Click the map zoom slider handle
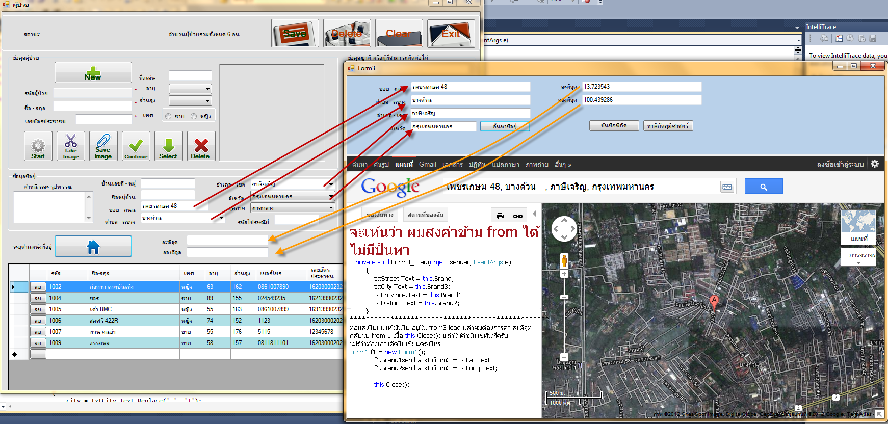 (x=564, y=297)
